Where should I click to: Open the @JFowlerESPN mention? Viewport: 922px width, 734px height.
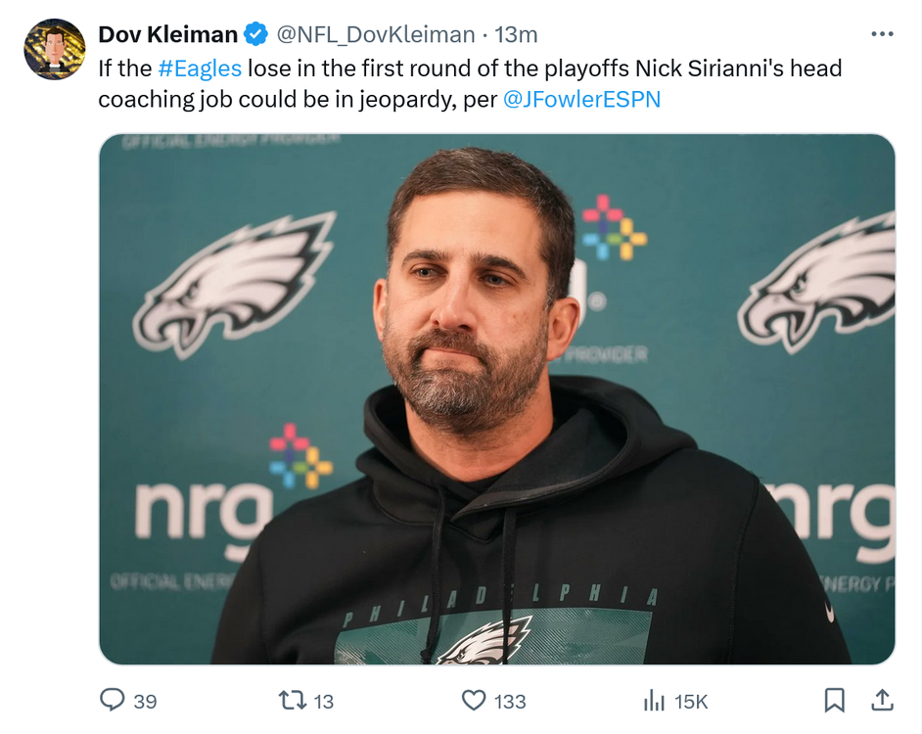point(581,100)
